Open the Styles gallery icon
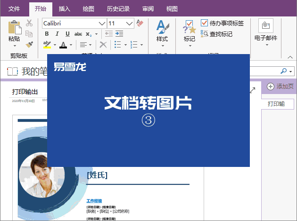The width and height of the screenshot is (297, 221). click(163, 27)
